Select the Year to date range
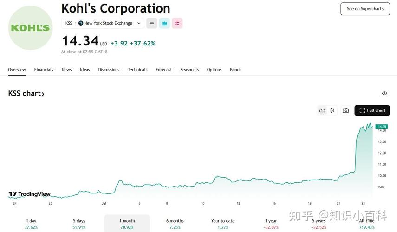397x232 pixels. tap(223, 224)
